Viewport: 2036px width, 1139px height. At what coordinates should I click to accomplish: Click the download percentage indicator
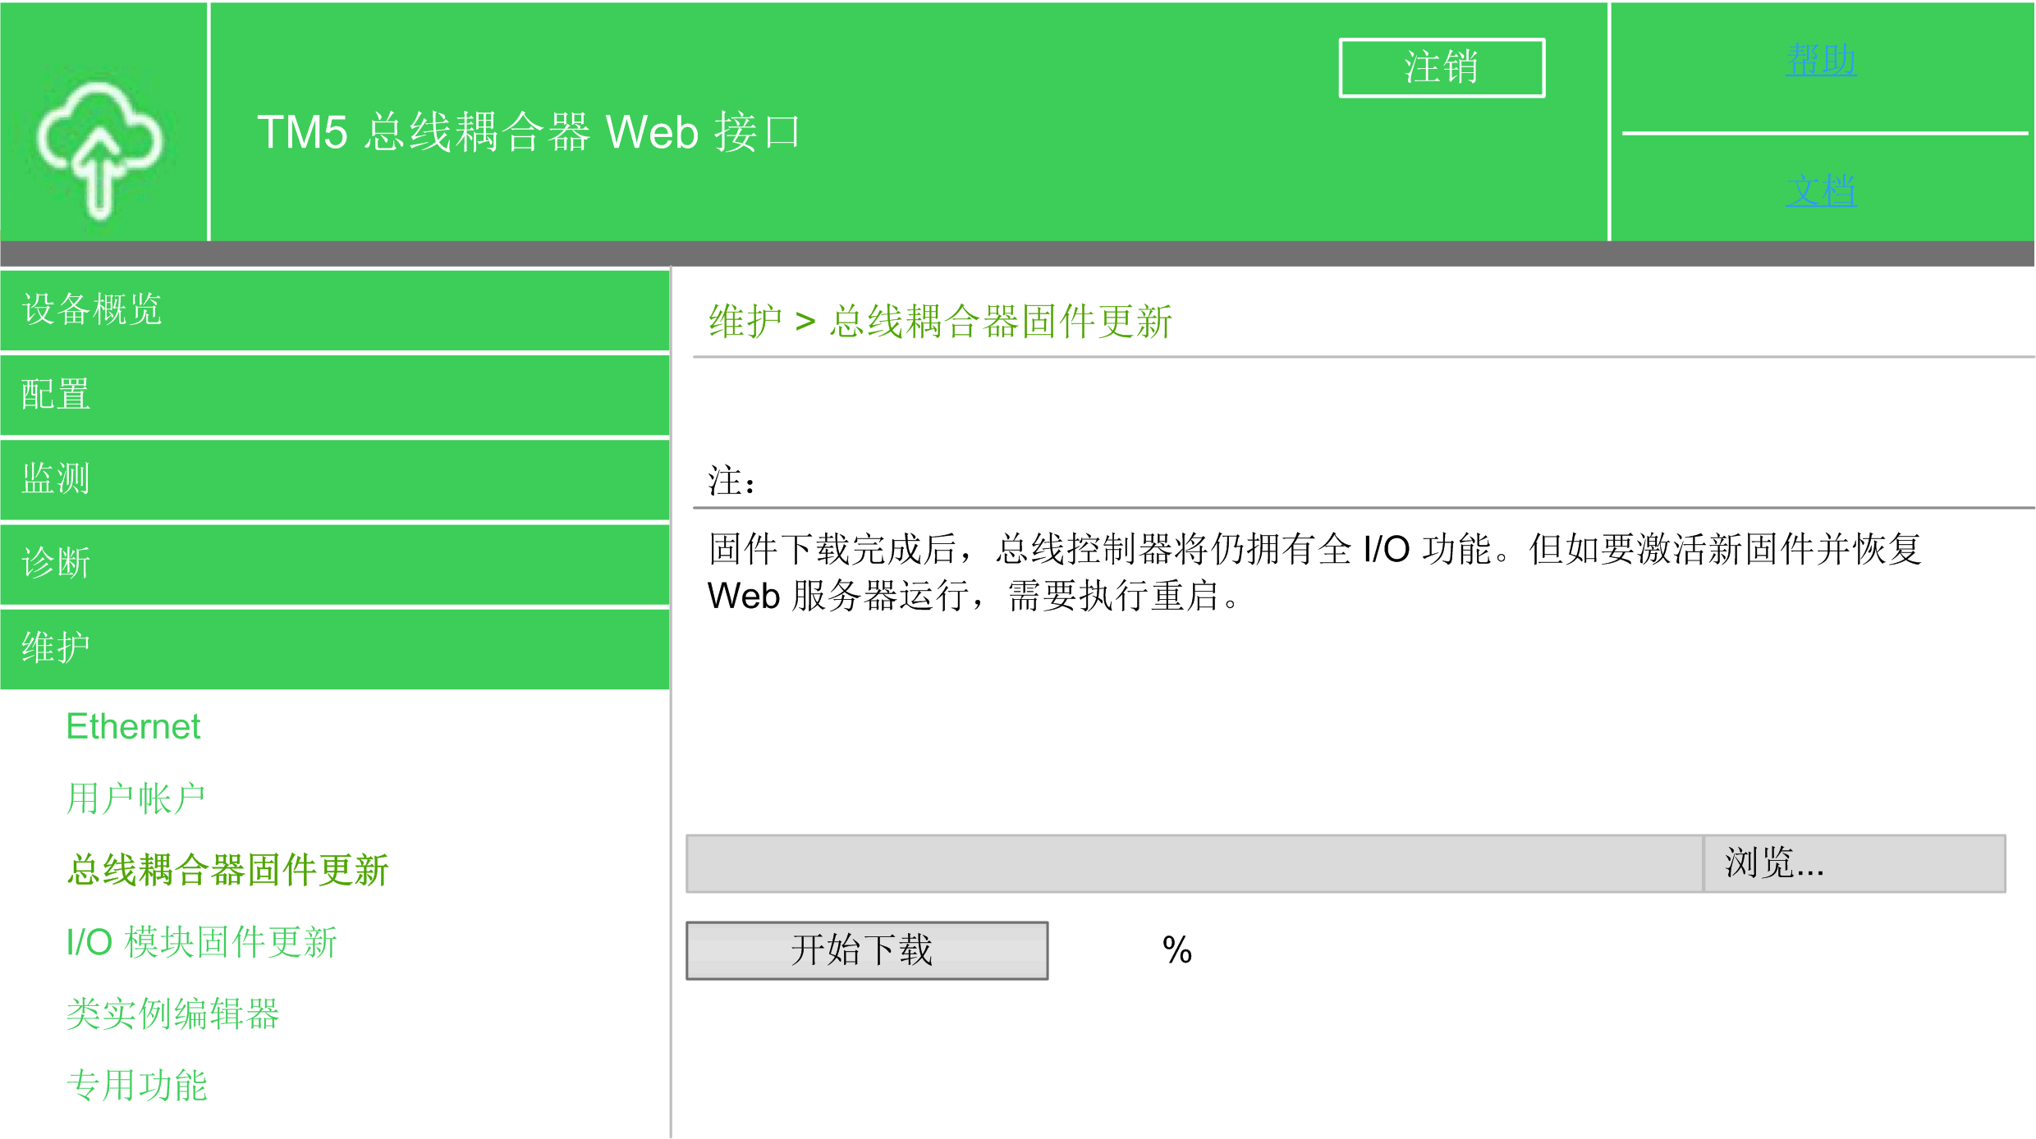[1176, 950]
